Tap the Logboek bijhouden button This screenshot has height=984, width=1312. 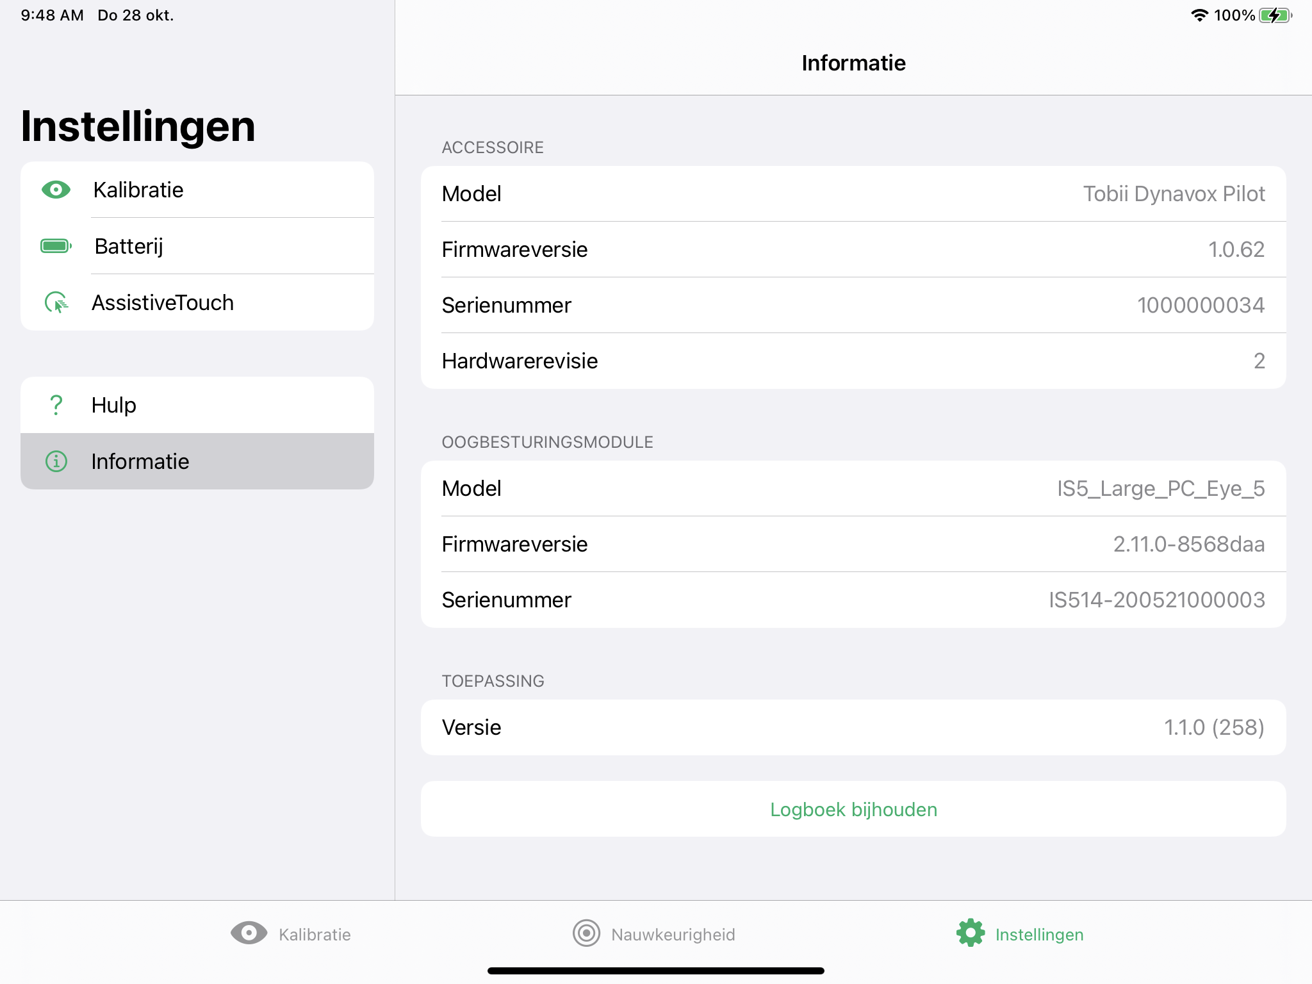[x=853, y=809]
